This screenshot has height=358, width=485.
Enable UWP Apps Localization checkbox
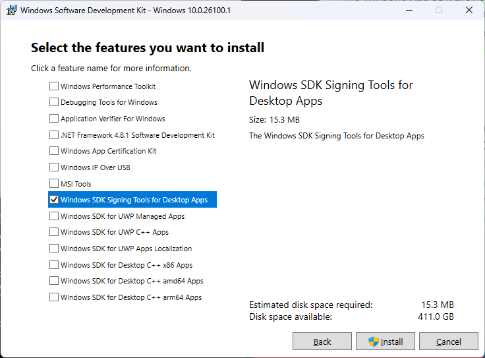[54, 249]
